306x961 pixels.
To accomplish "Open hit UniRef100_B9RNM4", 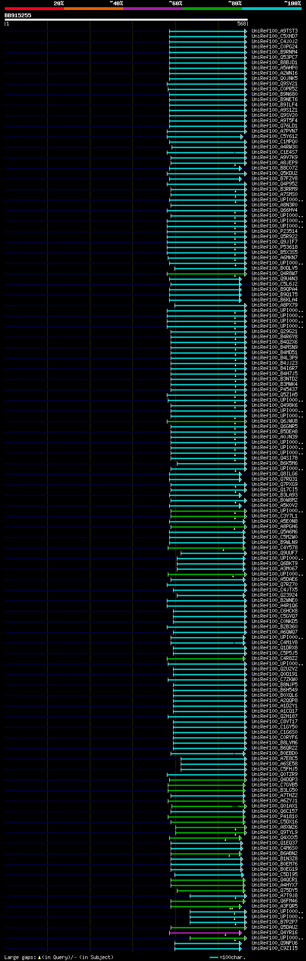I will tap(274, 52).
